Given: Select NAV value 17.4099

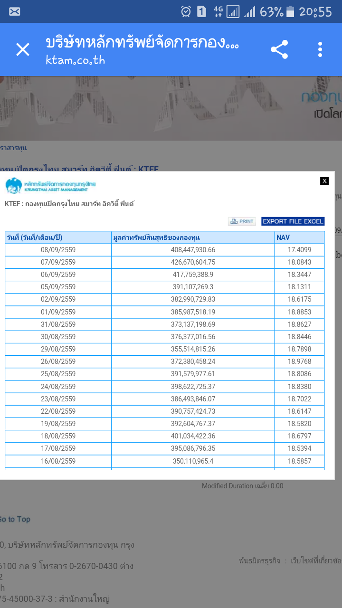Looking at the screenshot, I should 300,250.
